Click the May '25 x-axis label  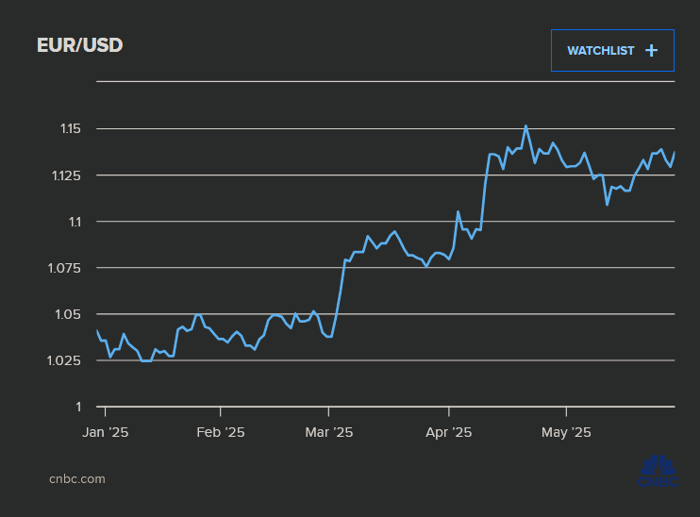(566, 433)
